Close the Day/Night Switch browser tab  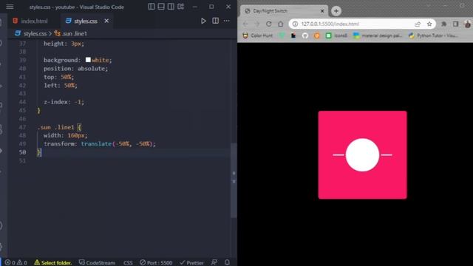click(322, 11)
